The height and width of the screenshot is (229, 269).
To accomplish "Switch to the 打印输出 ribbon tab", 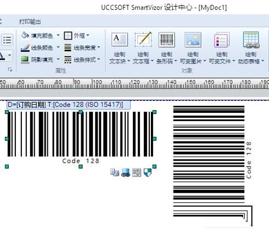I will pyautogui.click(x=30, y=22).
